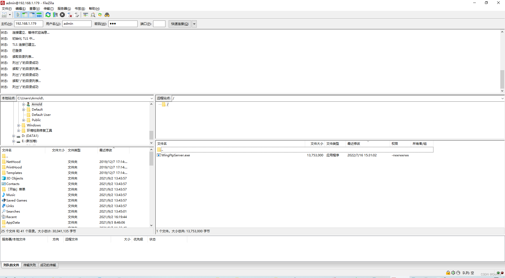This screenshot has width=505, height=278.
Task: Expand the Windows folder tree node
Action: pyautogui.click(x=19, y=125)
